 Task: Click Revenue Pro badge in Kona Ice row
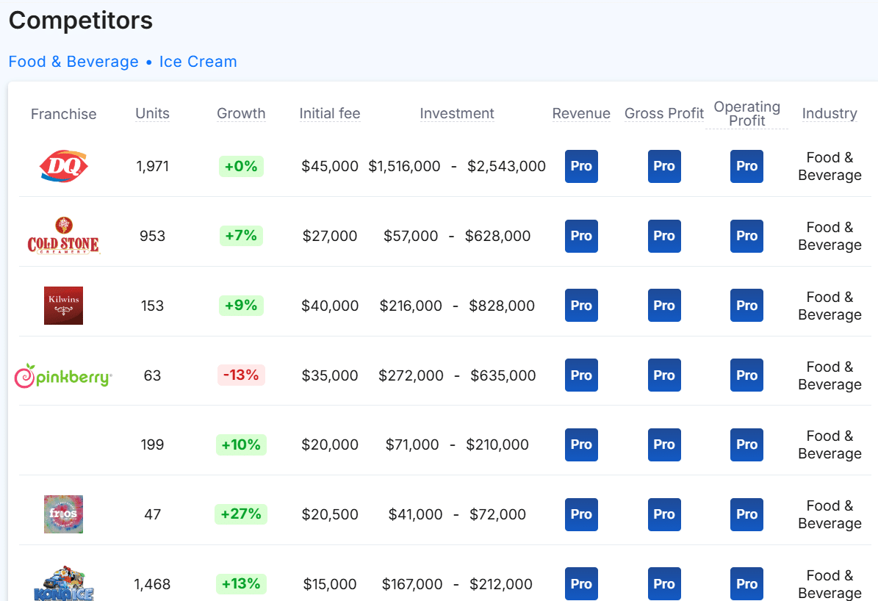coord(581,583)
